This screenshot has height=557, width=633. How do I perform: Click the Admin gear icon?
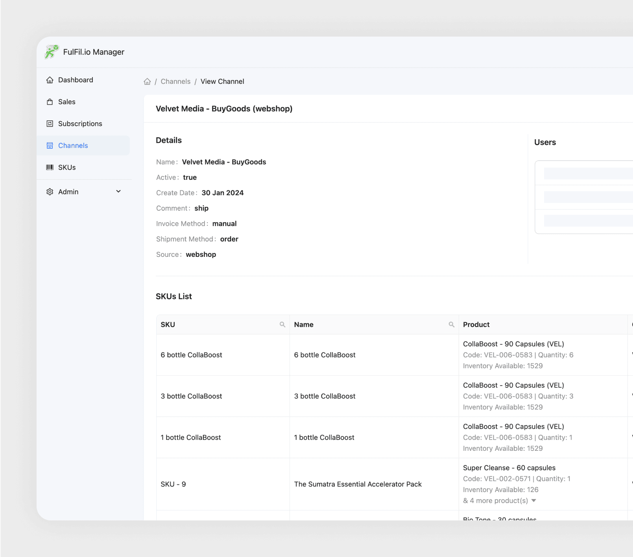click(50, 192)
